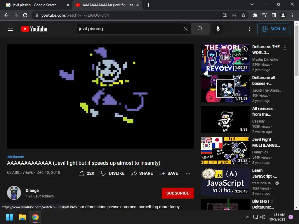Like the video with thumbs up

[x=86, y=173]
